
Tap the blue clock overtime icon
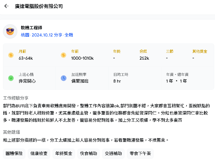(64, 78)
